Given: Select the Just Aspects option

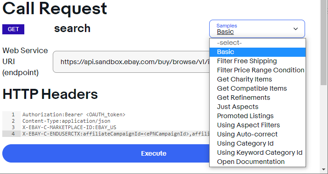Looking at the screenshot, I should pyautogui.click(x=257, y=107).
